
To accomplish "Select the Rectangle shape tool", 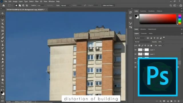I will [3, 76].
